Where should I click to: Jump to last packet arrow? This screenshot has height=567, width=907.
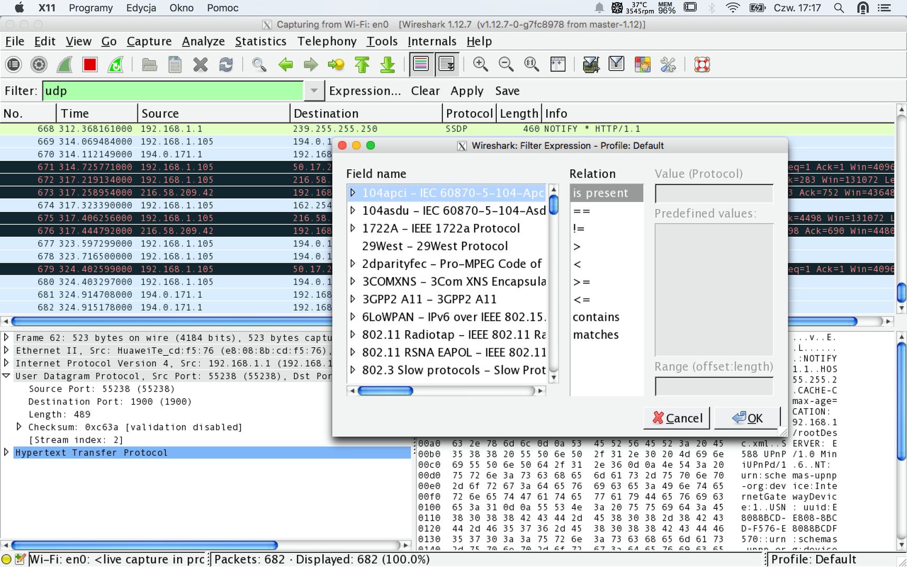pos(388,65)
